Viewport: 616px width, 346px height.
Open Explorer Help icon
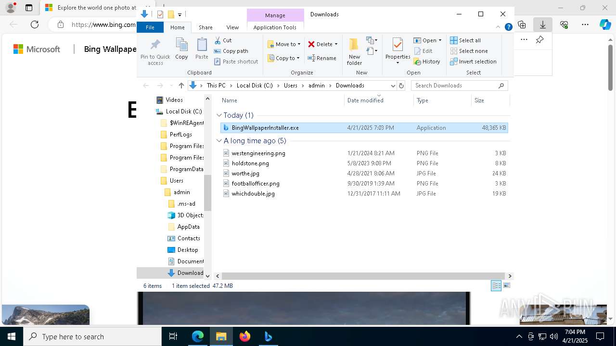pos(508,27)
